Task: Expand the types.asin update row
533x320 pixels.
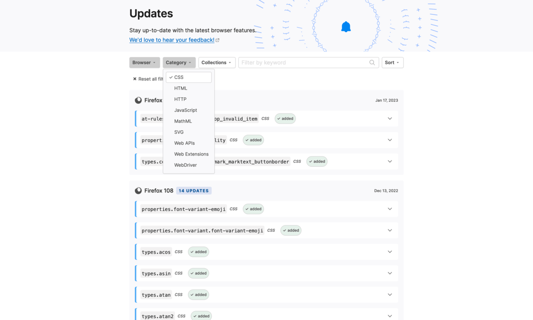Action: pyautogui.click(x=390, y=273)
